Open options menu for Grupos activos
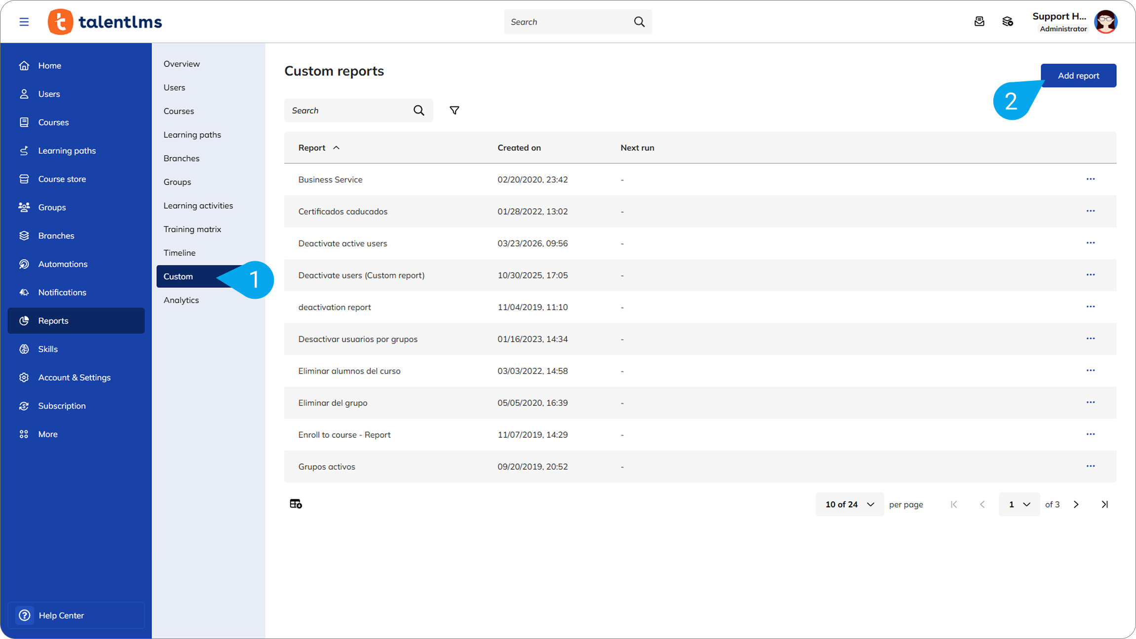Viewport: 1136px width, 639px height. click(1090, 466)
